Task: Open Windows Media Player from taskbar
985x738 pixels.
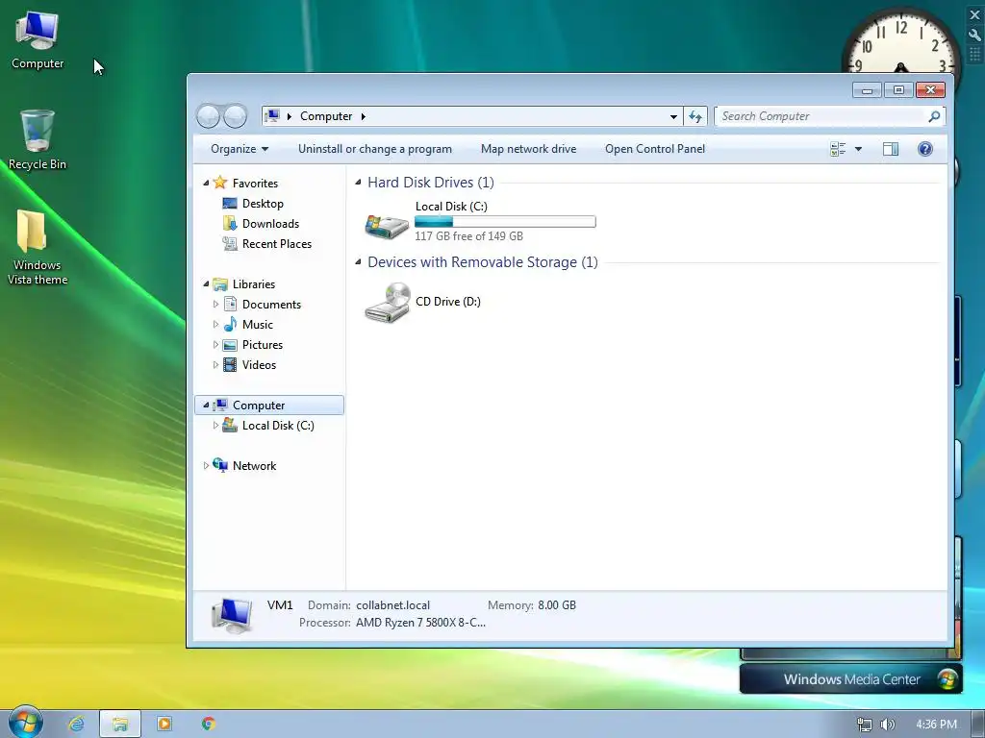Action: [x=164, y=724]
